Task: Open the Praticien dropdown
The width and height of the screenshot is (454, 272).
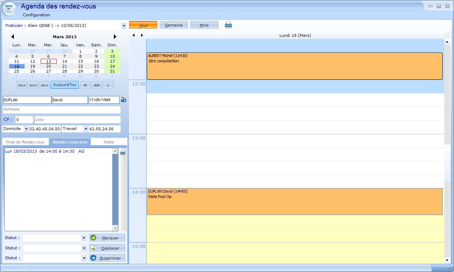Action: (124, 25)
